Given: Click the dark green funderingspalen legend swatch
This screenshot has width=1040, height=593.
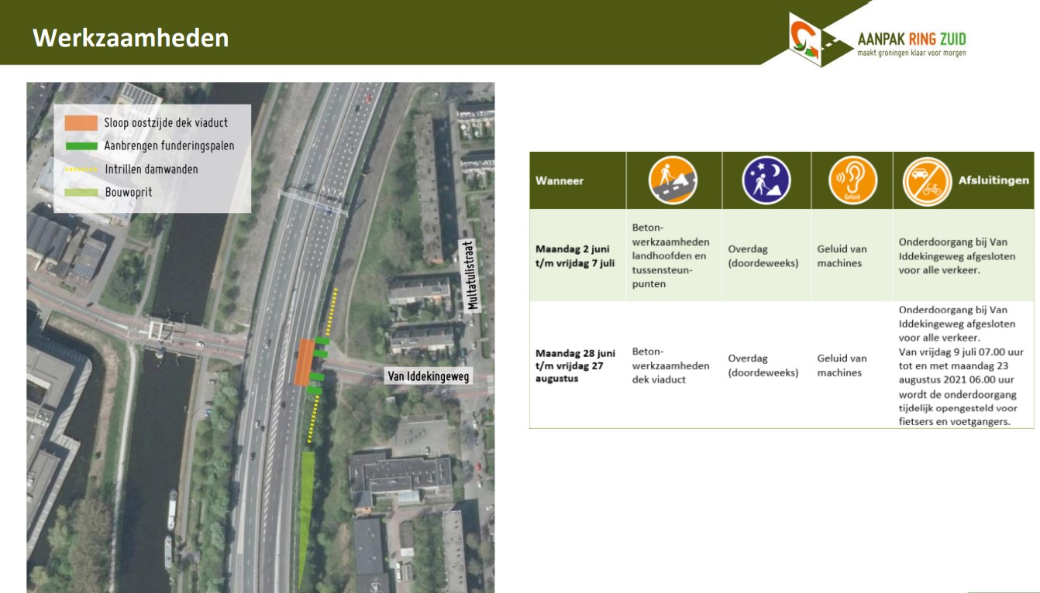Looking at the screenshot, I should tap(81, 146).
